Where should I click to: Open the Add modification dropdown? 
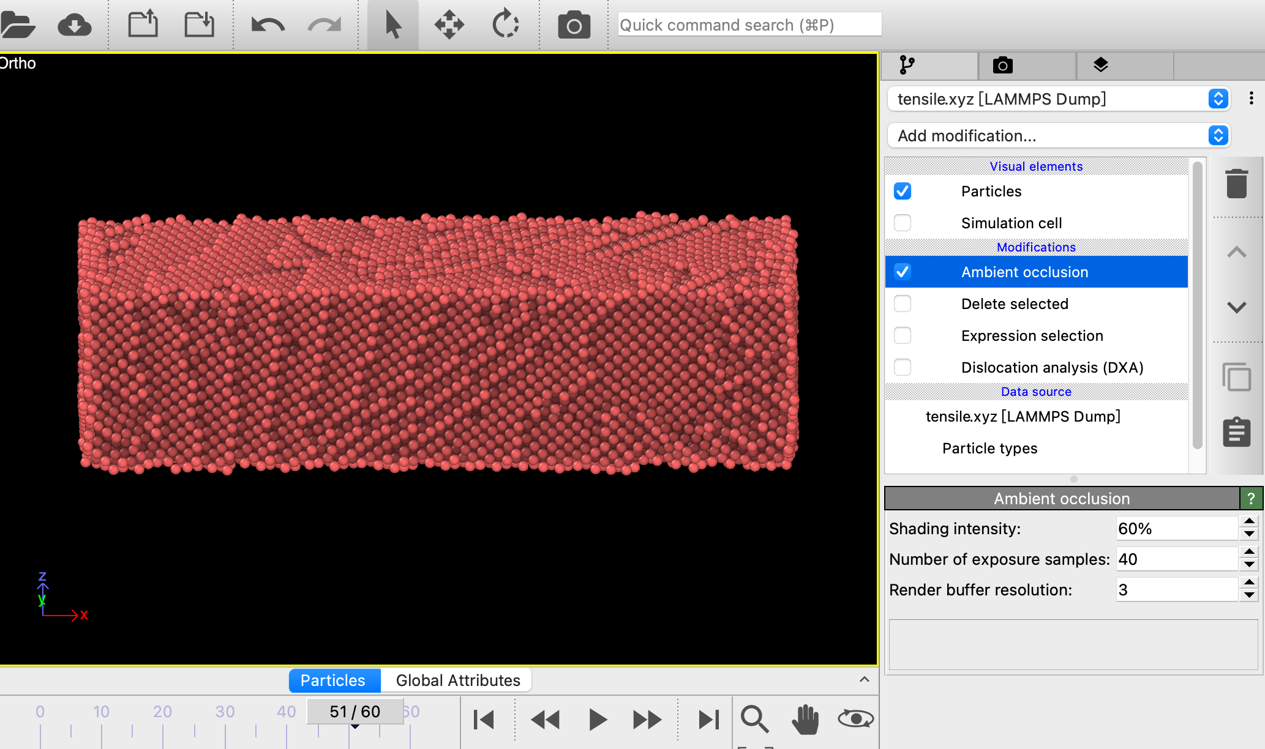(1059, 135)
